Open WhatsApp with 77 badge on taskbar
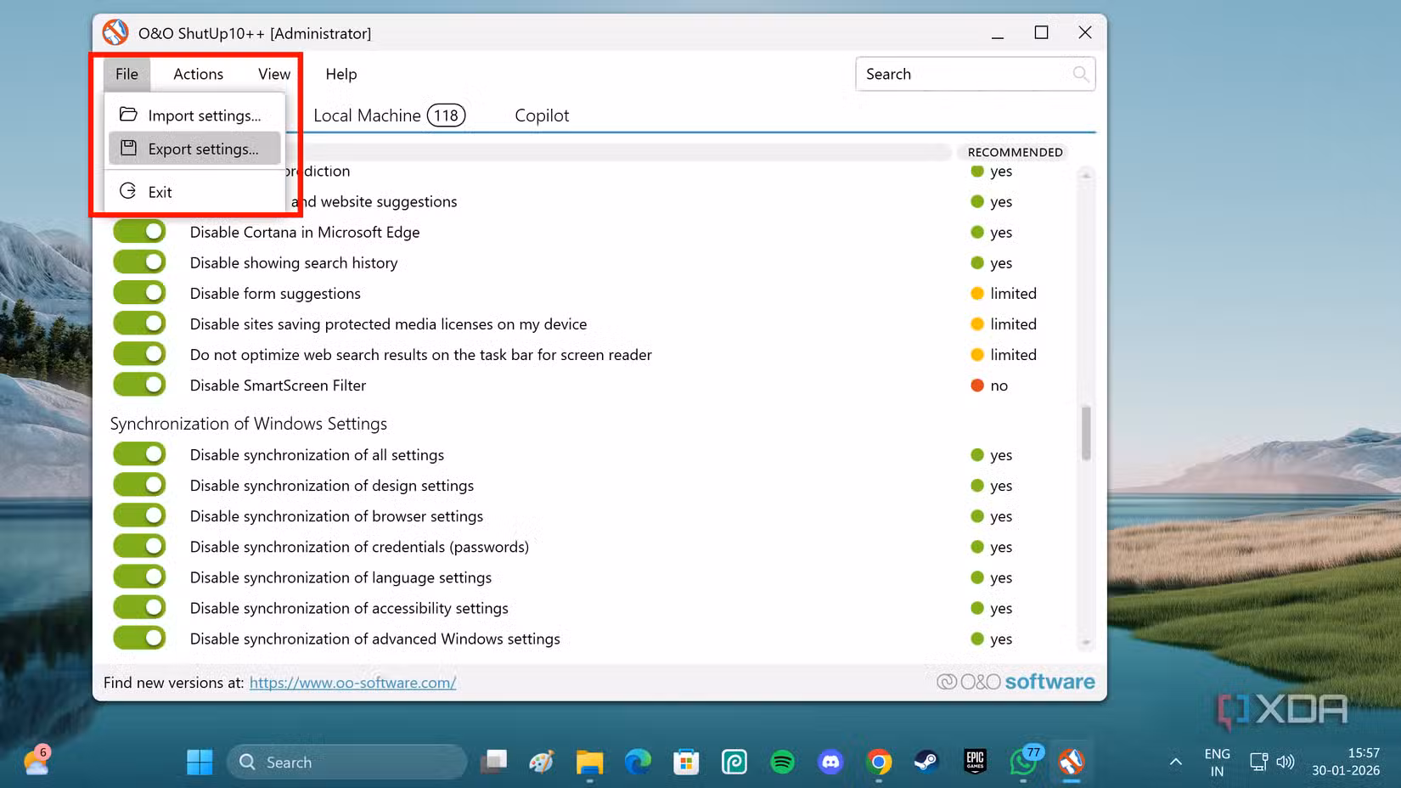The width and height of the screenshot is (1401, 788). pyautogui.click(x=1024, y=761)
